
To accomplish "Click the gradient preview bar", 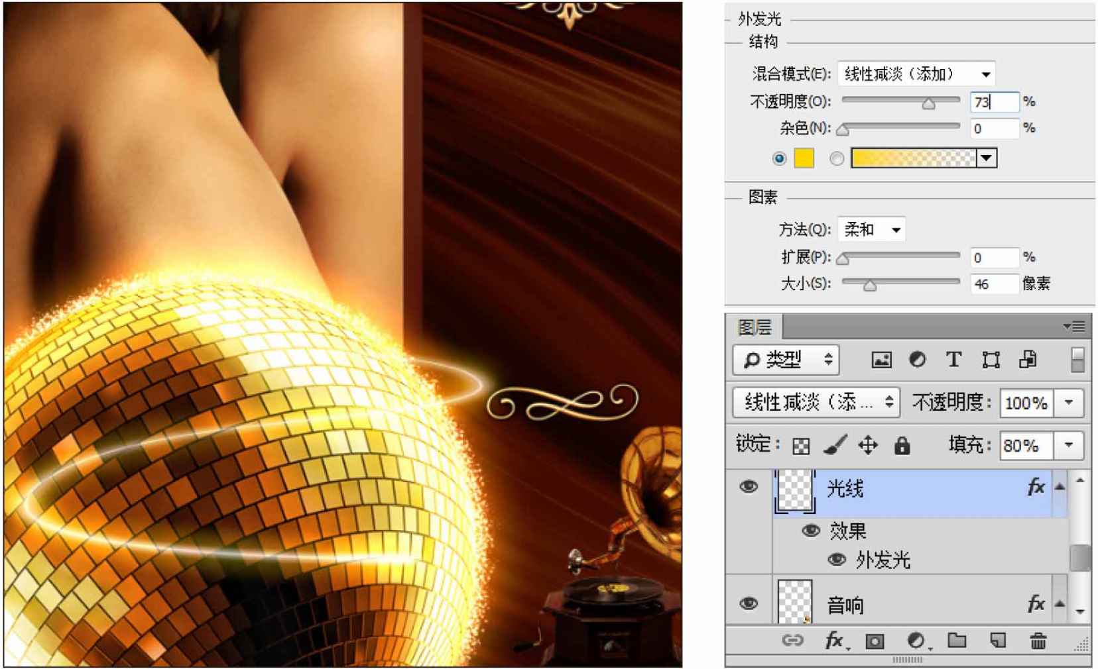I will [914, 158].
